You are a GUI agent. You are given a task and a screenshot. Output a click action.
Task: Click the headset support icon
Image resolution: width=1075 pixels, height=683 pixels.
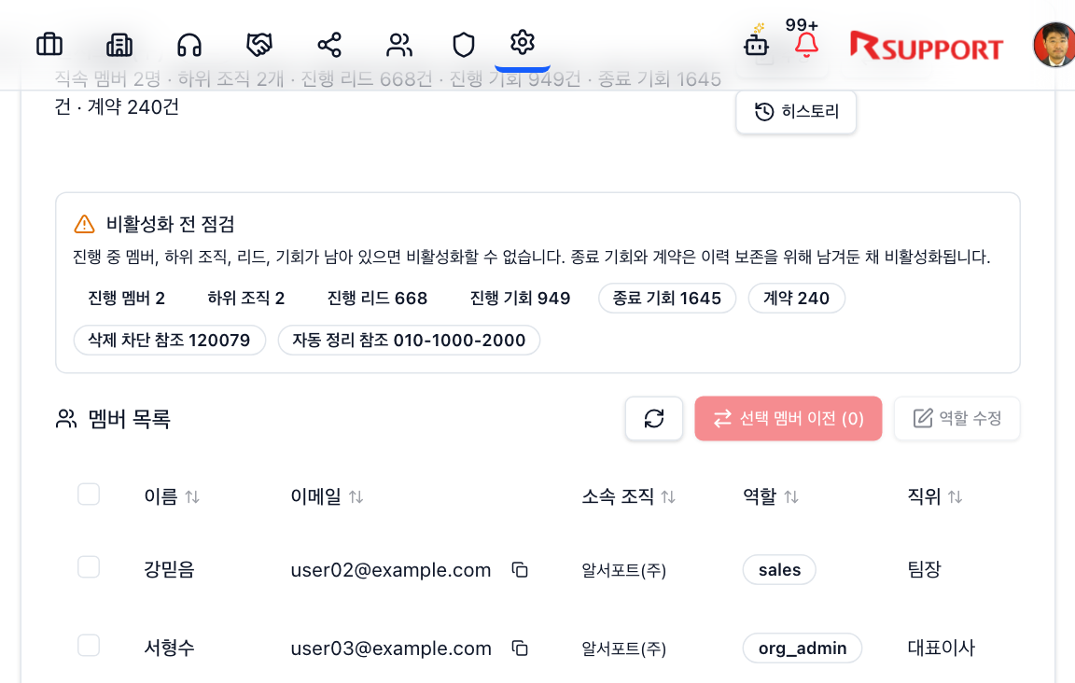tap(189, 44)
